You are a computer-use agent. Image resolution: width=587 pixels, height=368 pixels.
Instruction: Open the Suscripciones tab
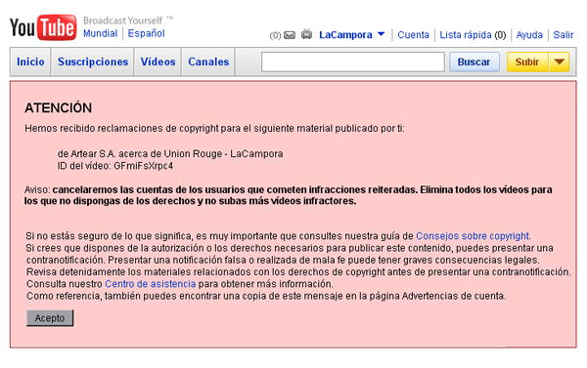point(93,61)
